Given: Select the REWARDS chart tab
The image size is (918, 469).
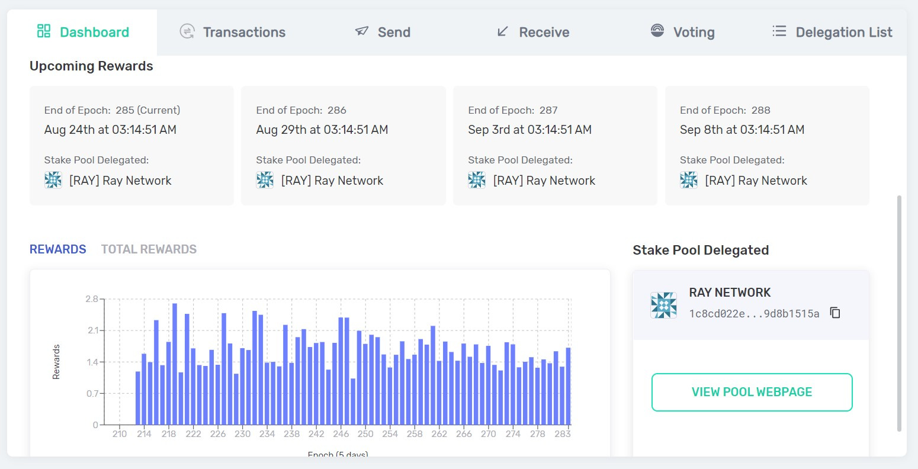Looking at the screenshot, I should [x=58, y=249].
